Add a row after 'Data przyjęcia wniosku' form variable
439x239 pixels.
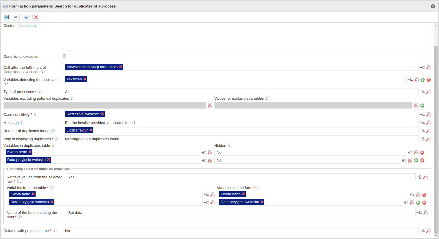[x=418, y=203]
